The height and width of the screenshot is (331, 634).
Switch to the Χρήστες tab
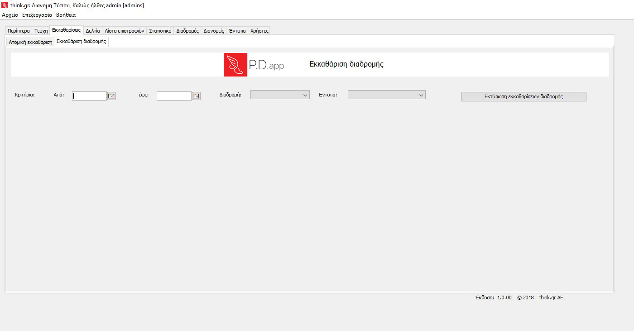click(x=259, y=31)
